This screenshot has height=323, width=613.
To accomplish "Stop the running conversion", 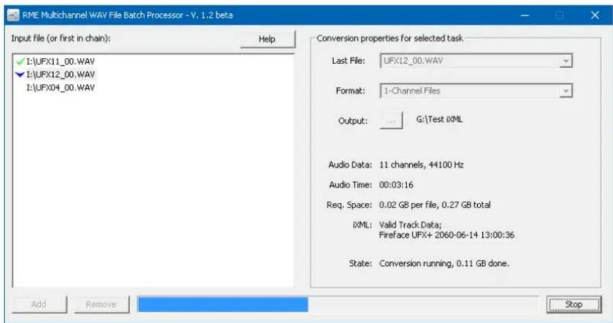I will (573, 304).
